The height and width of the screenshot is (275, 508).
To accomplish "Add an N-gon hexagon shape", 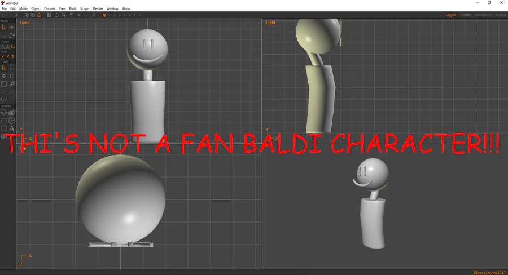I will [4, 128].
